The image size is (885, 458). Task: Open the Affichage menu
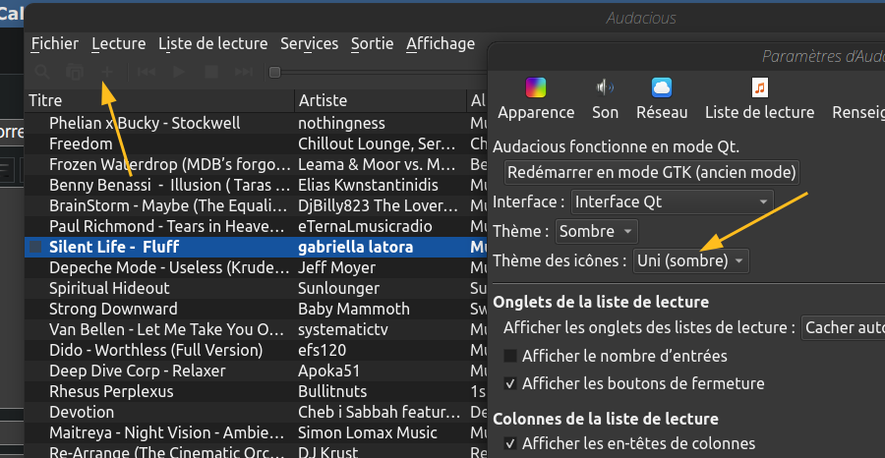pyautogui.click(x=441, y=43)
